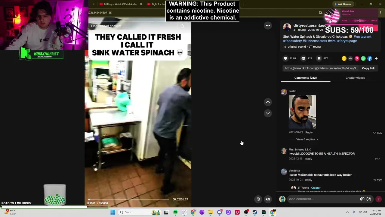Image resolution: width=385 pixels, height=217 pixels.
Task: Mute the TikTok video volume
Action: pos(268,199)
